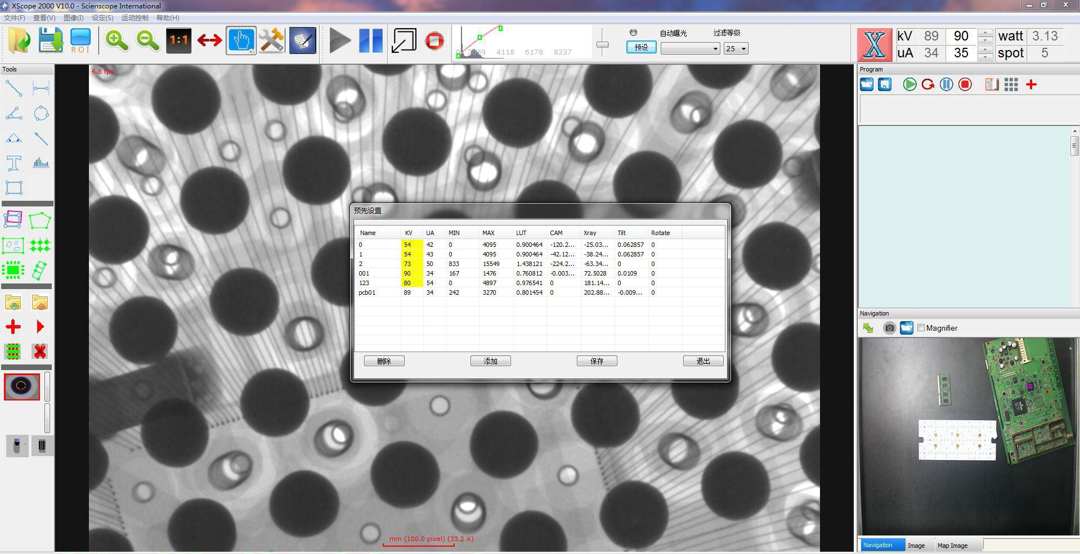
Task: Switch to the Map Image tab
Action: pos(952,545)
